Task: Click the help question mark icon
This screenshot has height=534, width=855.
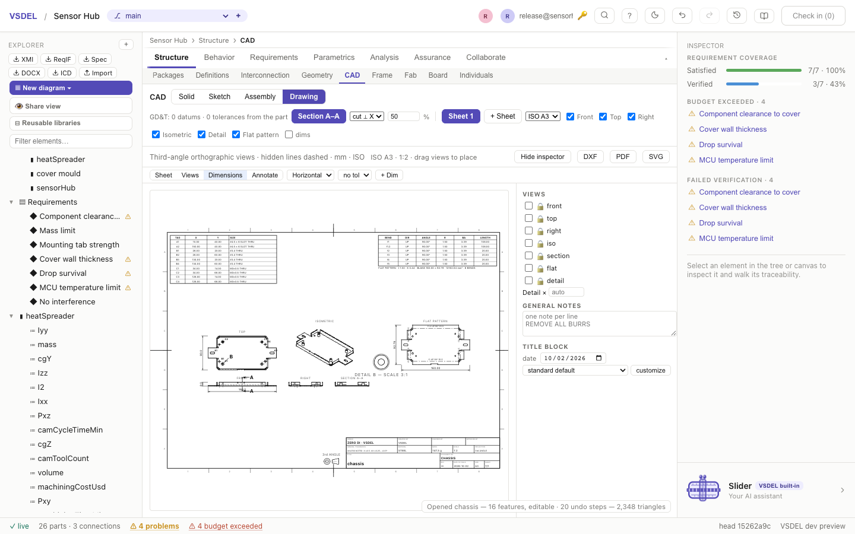Action: click(x=629, y=15)
